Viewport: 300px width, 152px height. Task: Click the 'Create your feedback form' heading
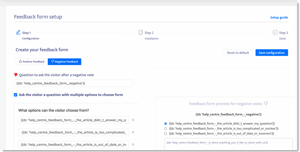42,50
